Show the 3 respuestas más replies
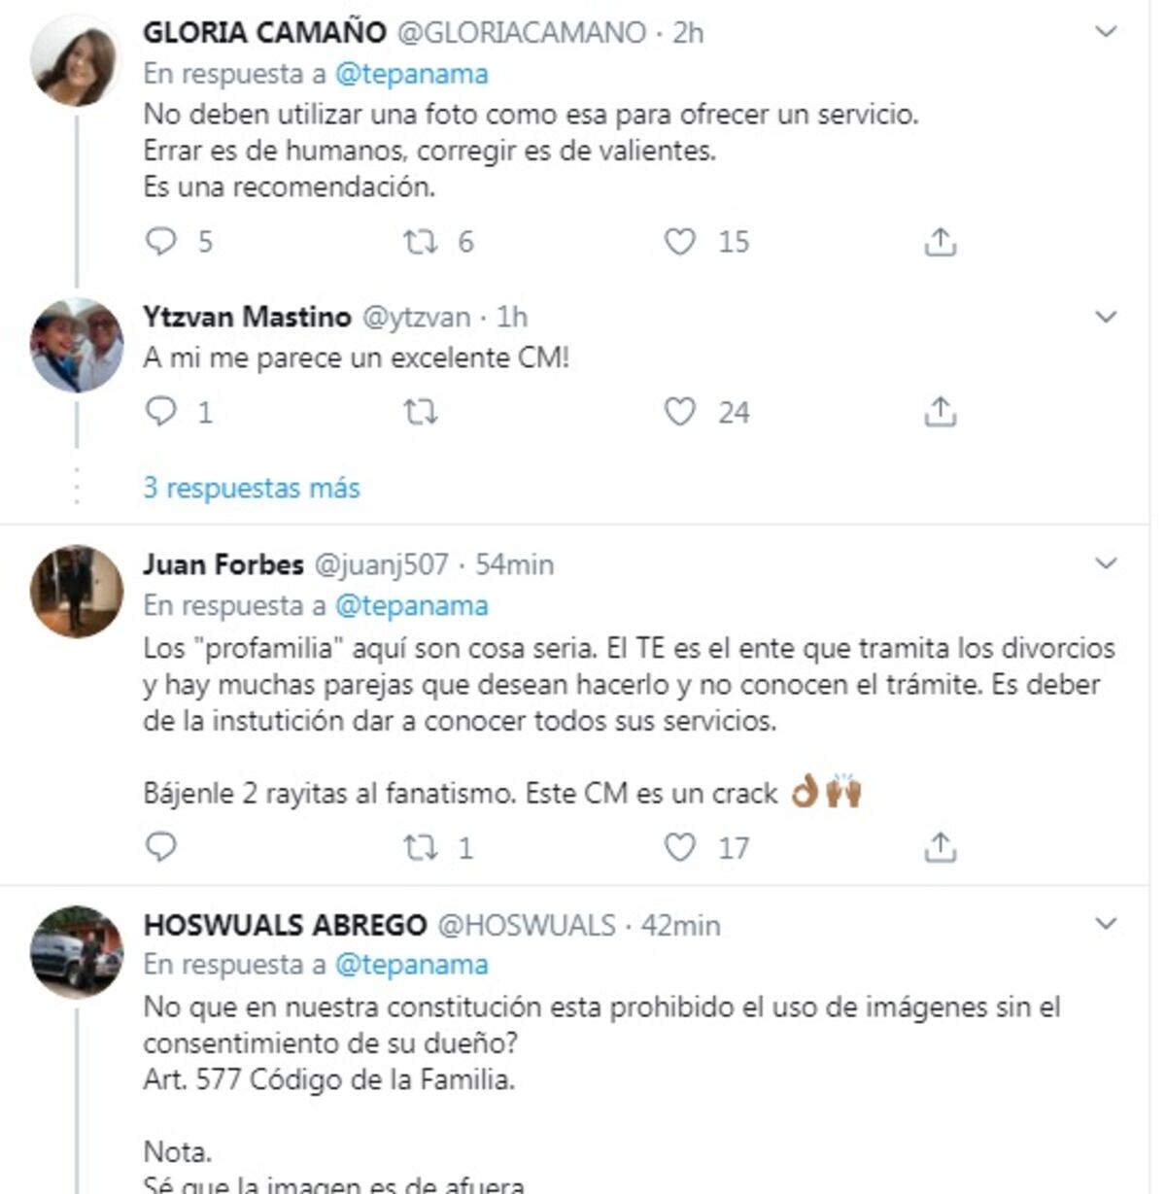This screenshot has height=1194, width=1166. 249,487
